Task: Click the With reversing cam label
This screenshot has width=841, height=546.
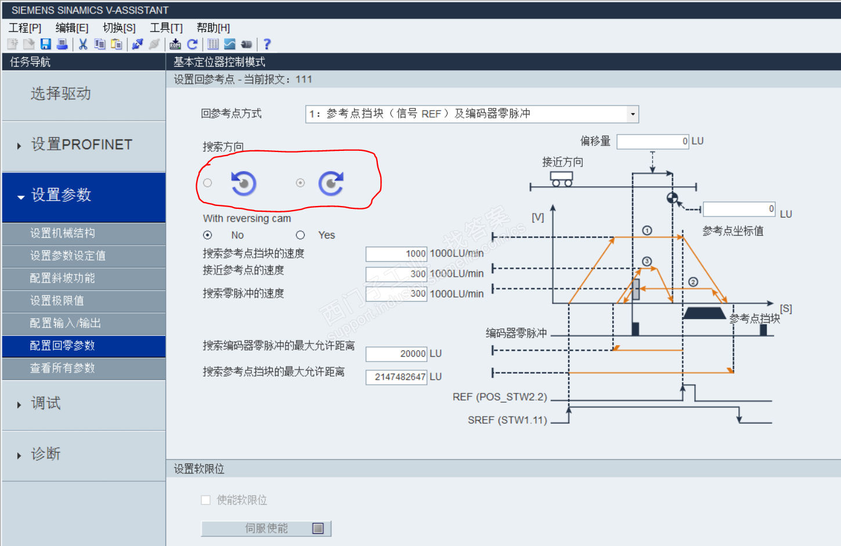Action: pos(247,219)
